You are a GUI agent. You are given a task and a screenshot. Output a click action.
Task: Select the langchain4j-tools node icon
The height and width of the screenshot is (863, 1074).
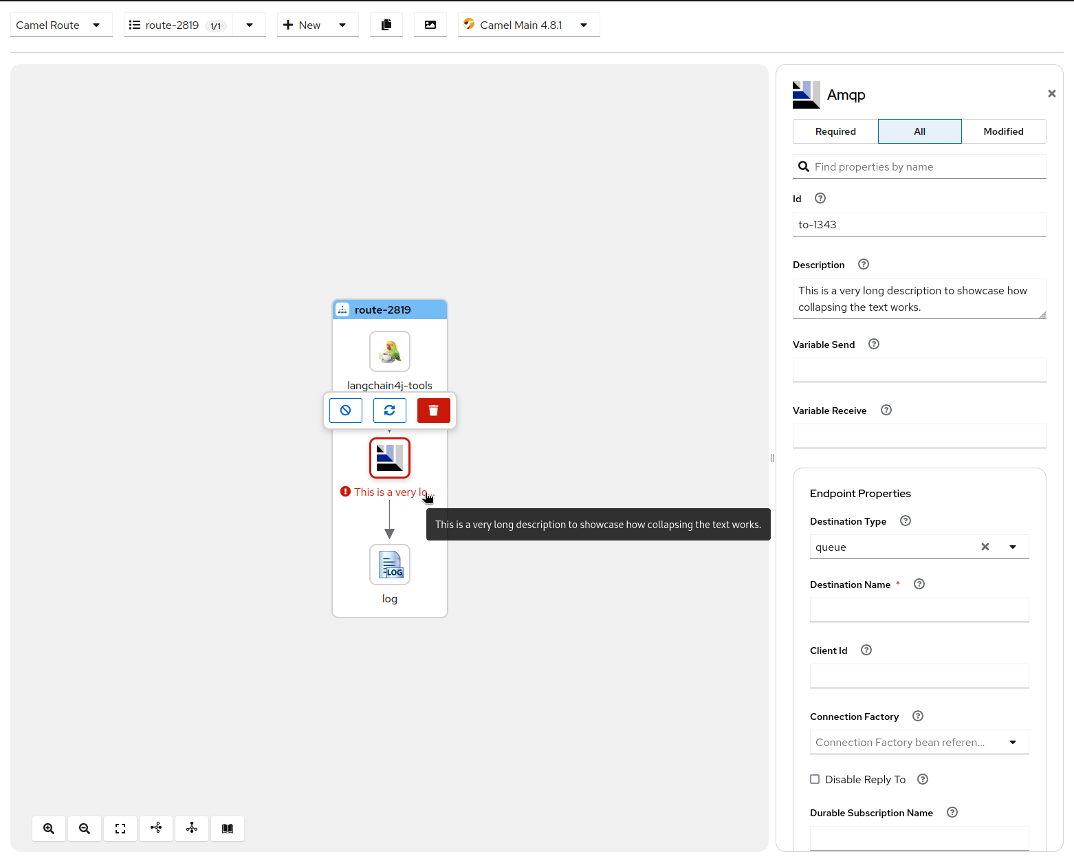pos(390,351)
